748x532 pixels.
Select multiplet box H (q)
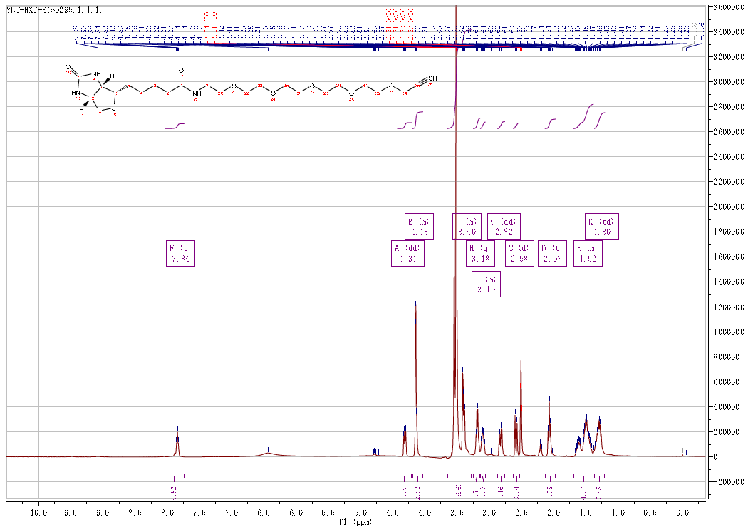pyautogui.click(x=480, y=254)
